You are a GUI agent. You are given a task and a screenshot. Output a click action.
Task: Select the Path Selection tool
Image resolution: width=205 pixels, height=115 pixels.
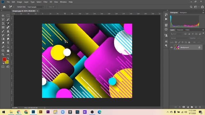tap(8, 47)
